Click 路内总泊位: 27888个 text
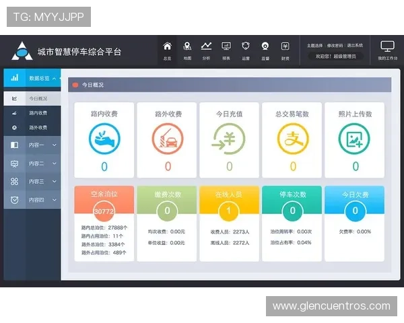 coord(104,227)
